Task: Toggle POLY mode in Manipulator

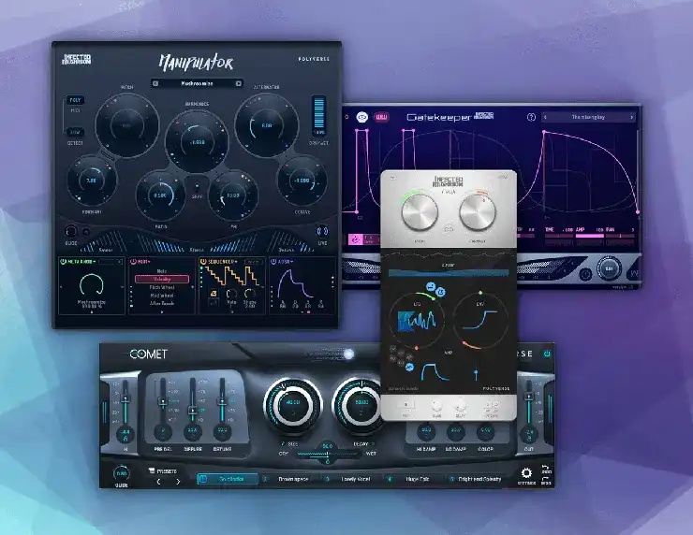Action: click(x=75, y=100)
